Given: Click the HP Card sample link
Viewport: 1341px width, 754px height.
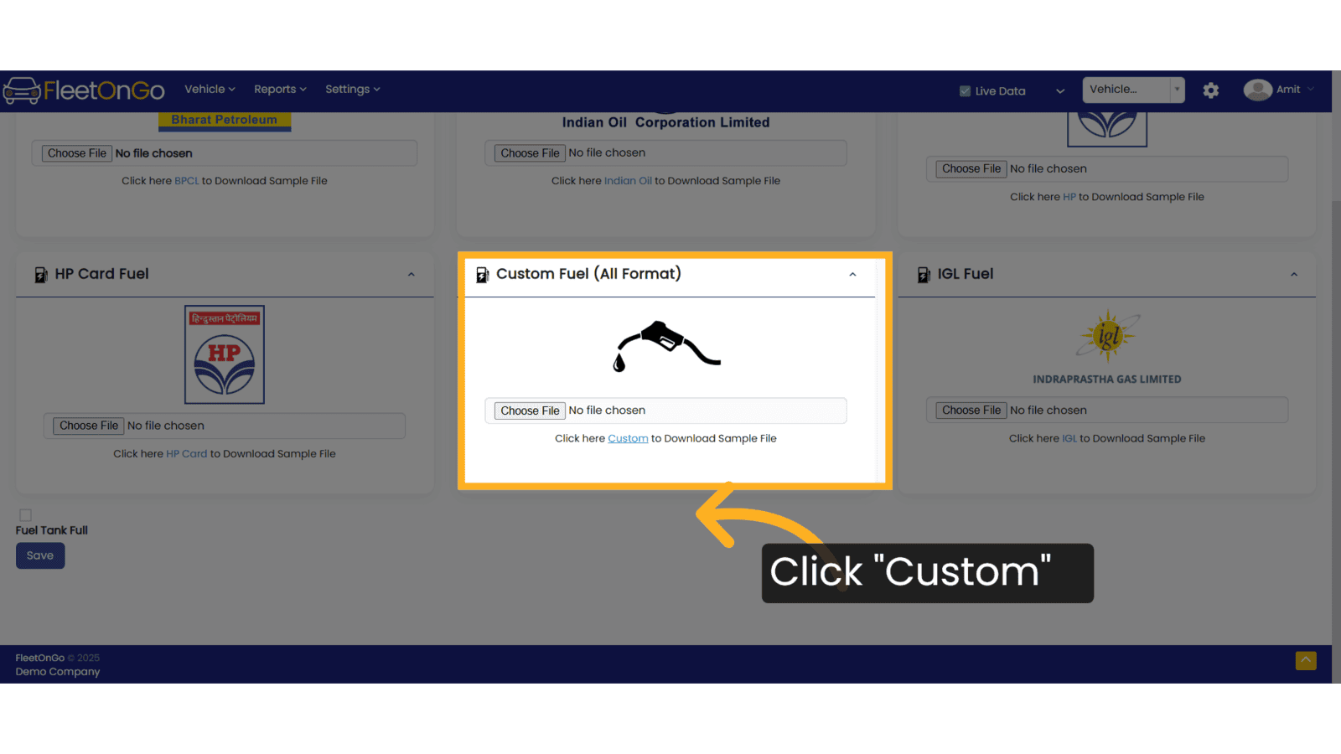Looking at the screenshot, I should click(186, 454).
